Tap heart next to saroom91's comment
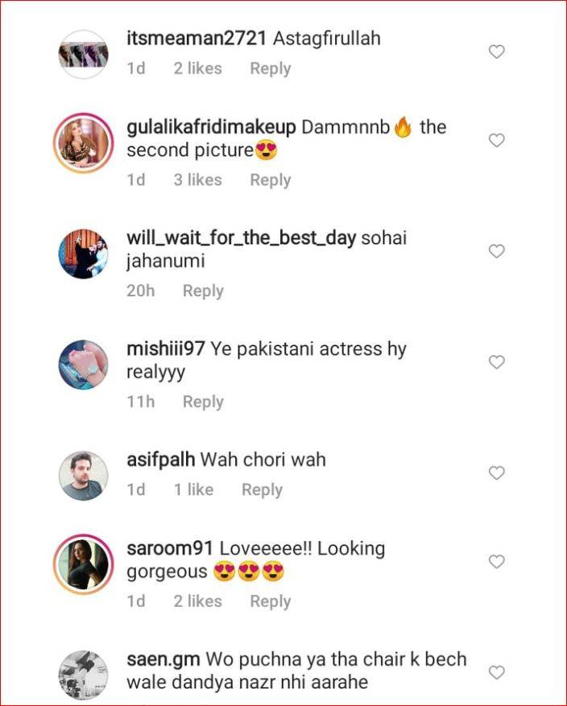Screen dimensions: 567x706 [x=496, y=561]
